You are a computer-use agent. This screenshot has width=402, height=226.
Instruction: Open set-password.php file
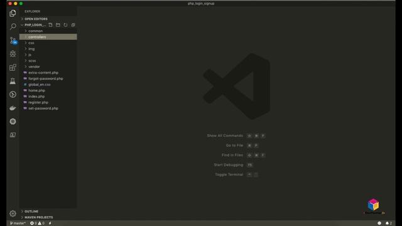[48, 109]
